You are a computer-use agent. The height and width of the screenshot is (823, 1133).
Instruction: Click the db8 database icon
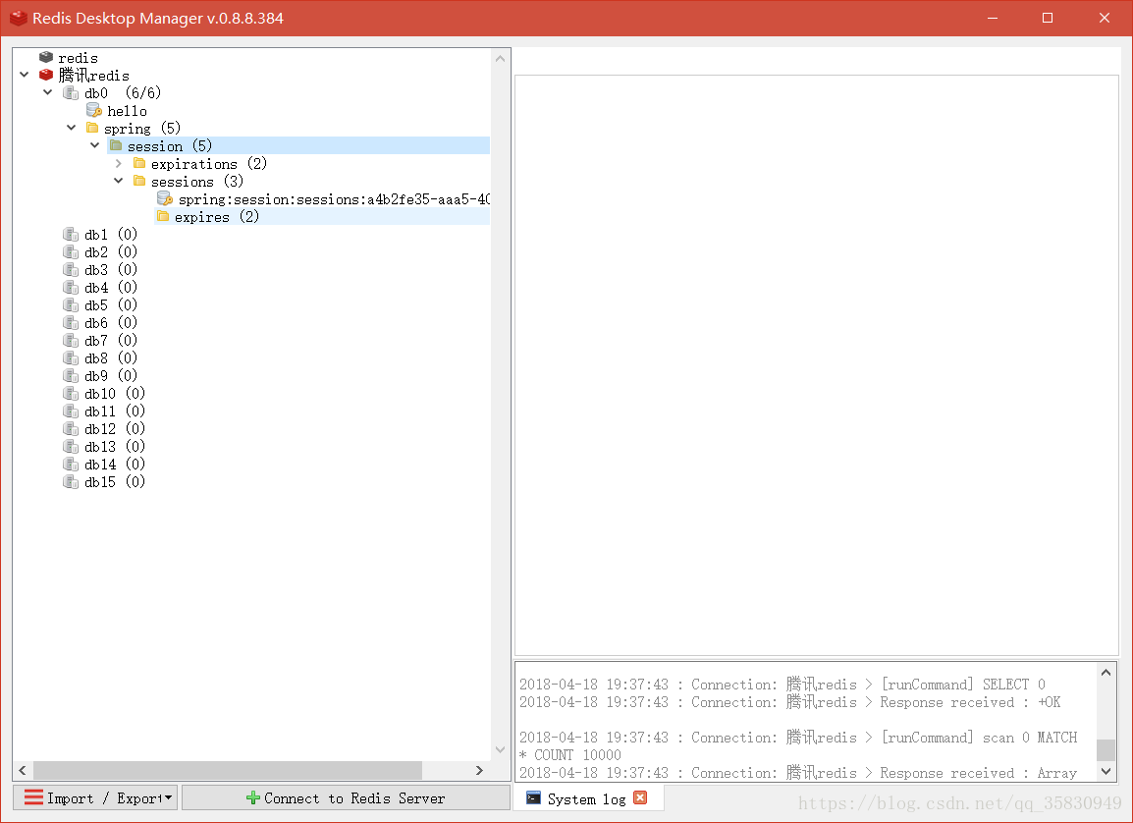click(71, 357)
